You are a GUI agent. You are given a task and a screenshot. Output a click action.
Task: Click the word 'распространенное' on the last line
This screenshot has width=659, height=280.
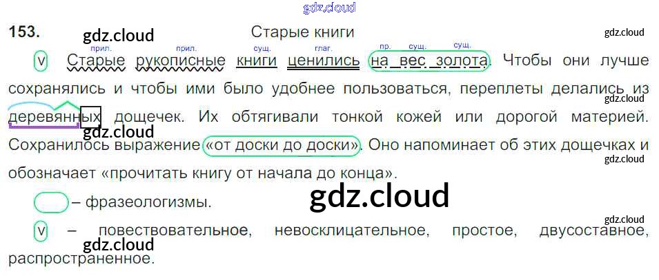tap(80, 259)
